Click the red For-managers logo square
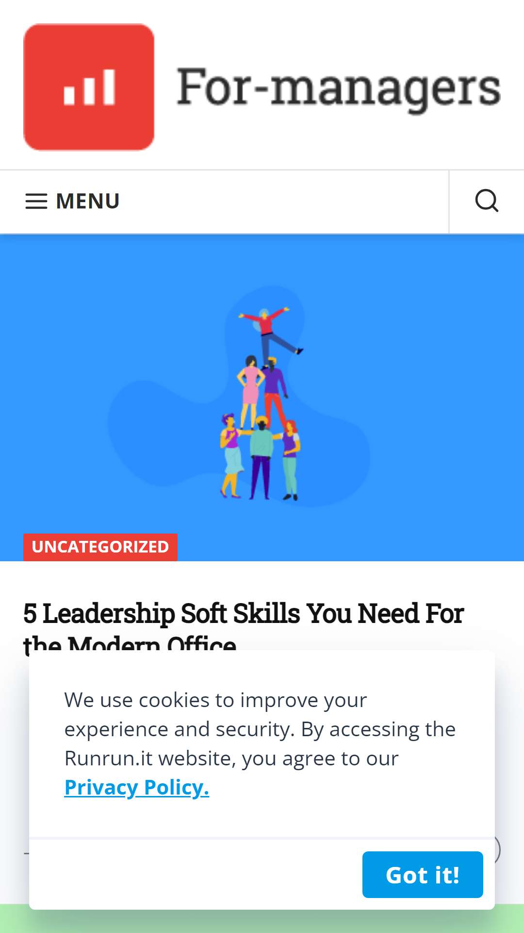Image resolution: width=524 pixels, height=933 pixels. [89, 87]
